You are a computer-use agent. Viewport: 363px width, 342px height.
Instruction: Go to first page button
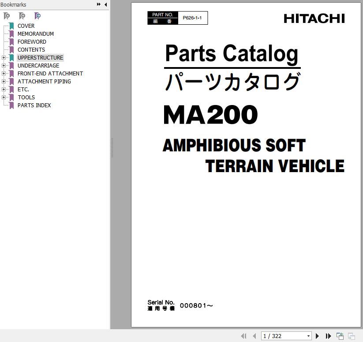[x=243, y=336]
